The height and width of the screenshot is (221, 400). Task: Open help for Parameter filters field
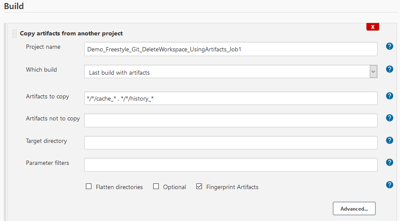click(x=390, y=162)
